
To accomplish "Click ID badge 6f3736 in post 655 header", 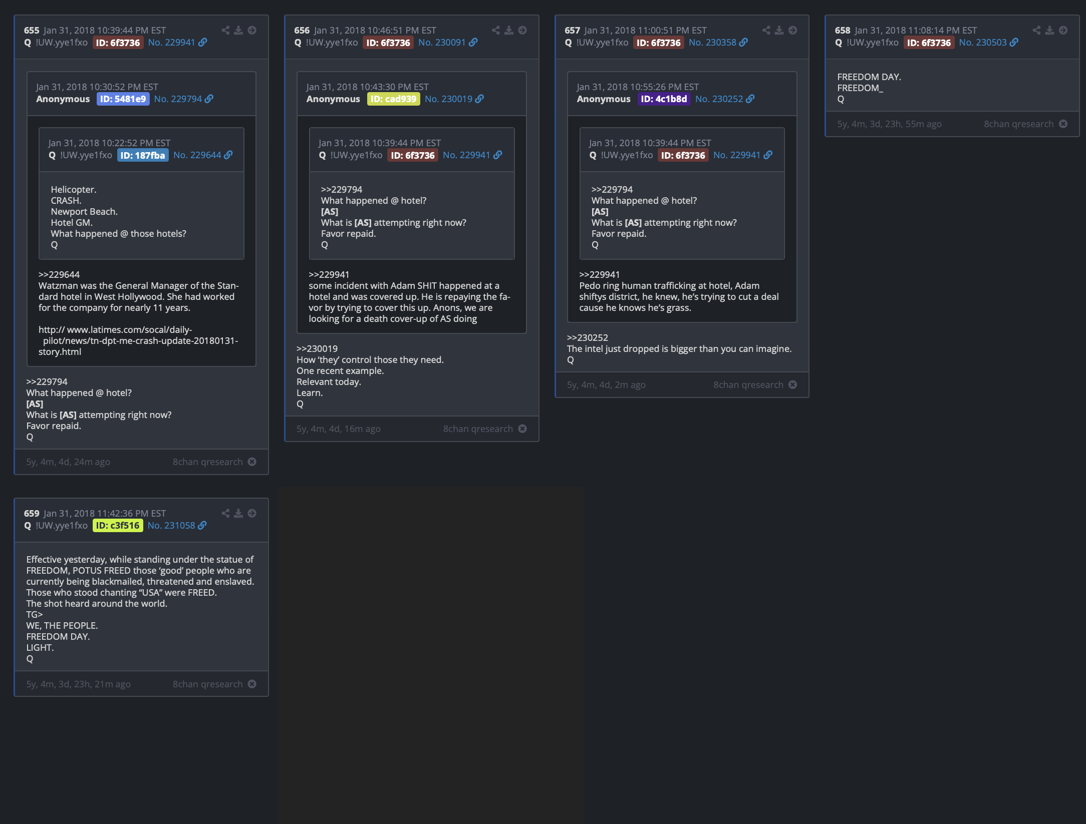I will (x=118, y=43).
